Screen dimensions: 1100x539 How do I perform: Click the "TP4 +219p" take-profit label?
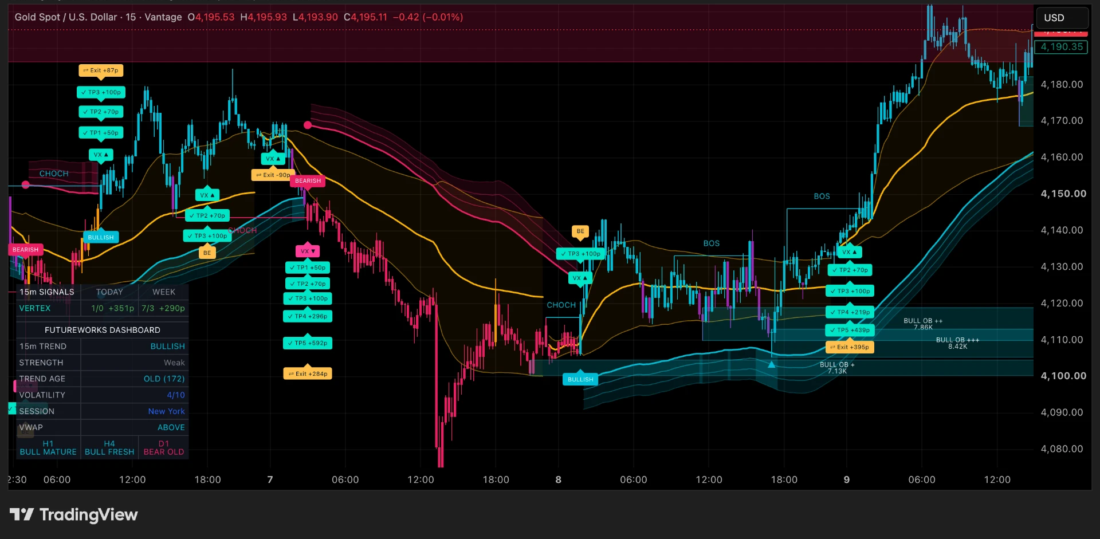click(850, 312)
